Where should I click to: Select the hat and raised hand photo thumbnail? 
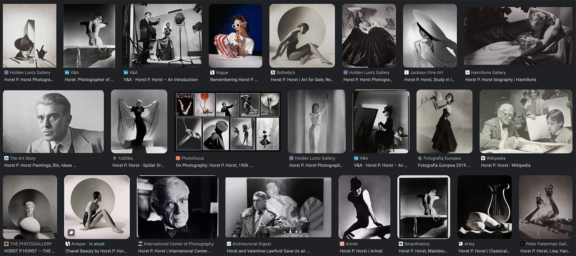29,36
